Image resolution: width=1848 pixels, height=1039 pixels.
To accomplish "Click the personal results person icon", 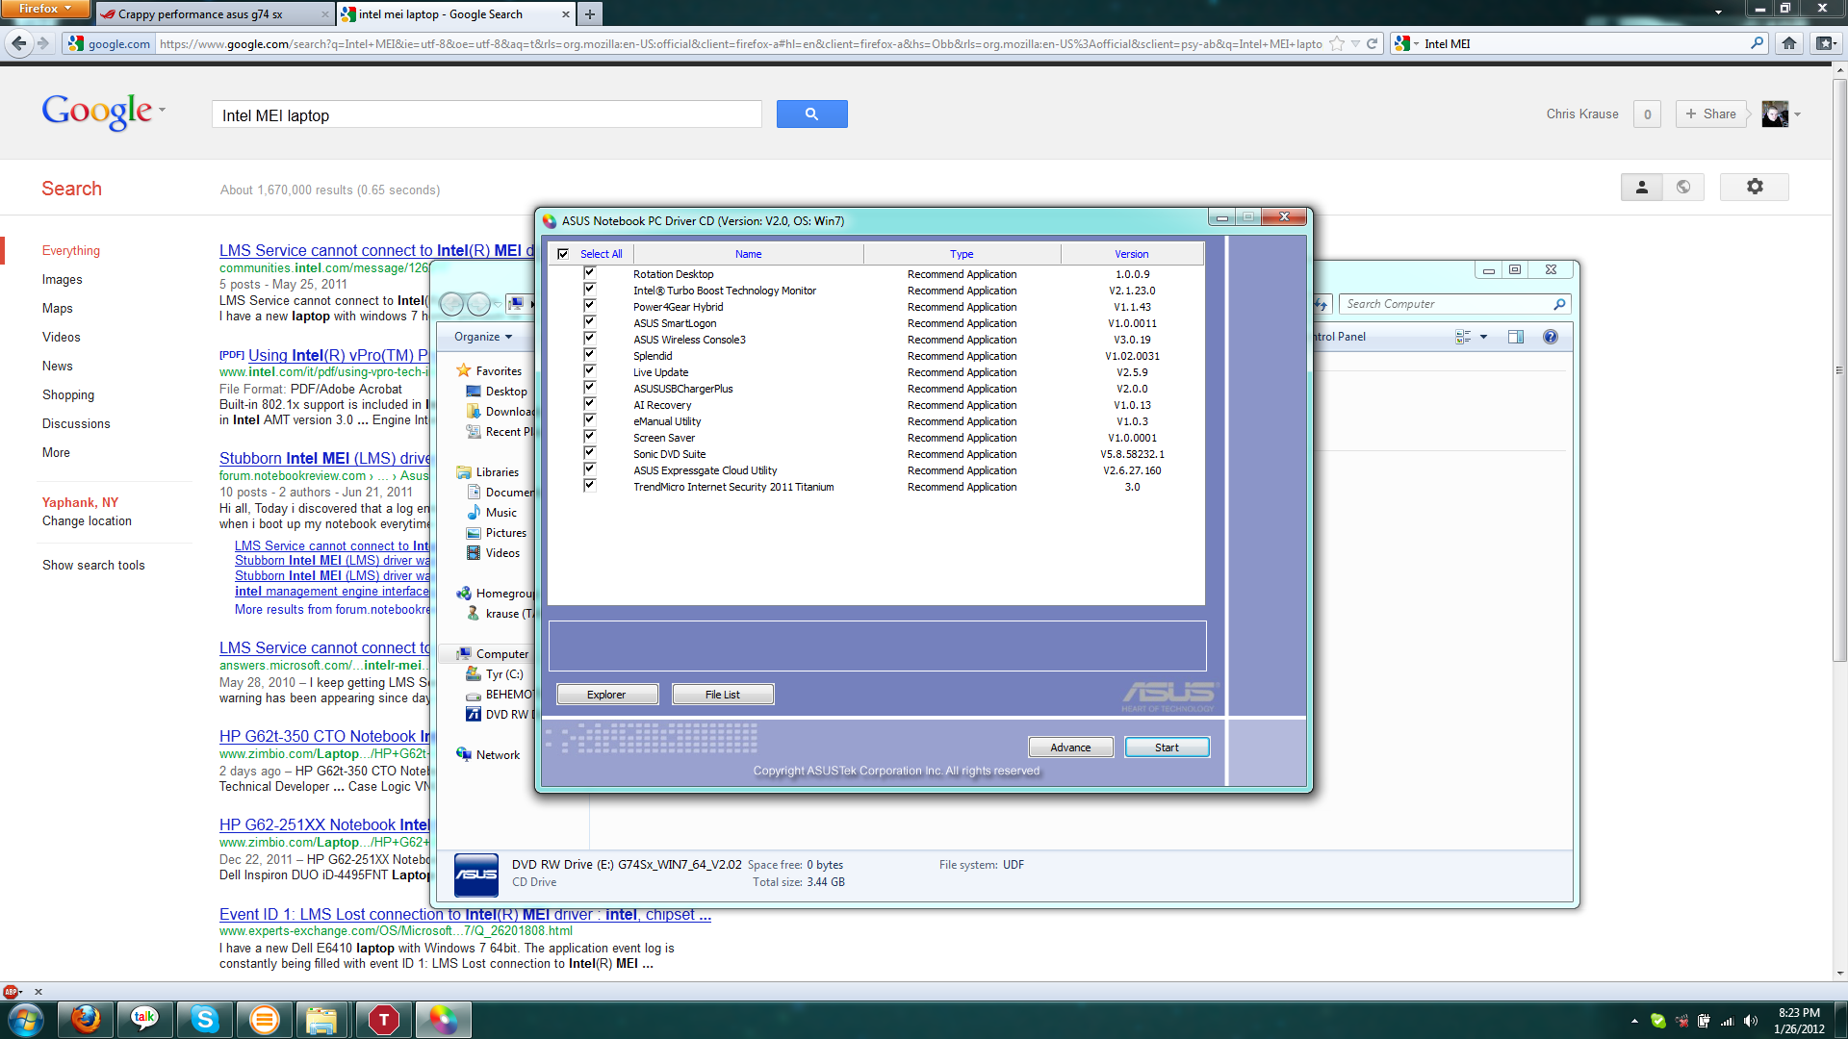I will (1642, 187).
